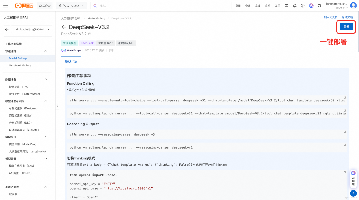Open the shubo_beijing workspace selector
Screen dimensions: 359x200
(x=32, y=29)
